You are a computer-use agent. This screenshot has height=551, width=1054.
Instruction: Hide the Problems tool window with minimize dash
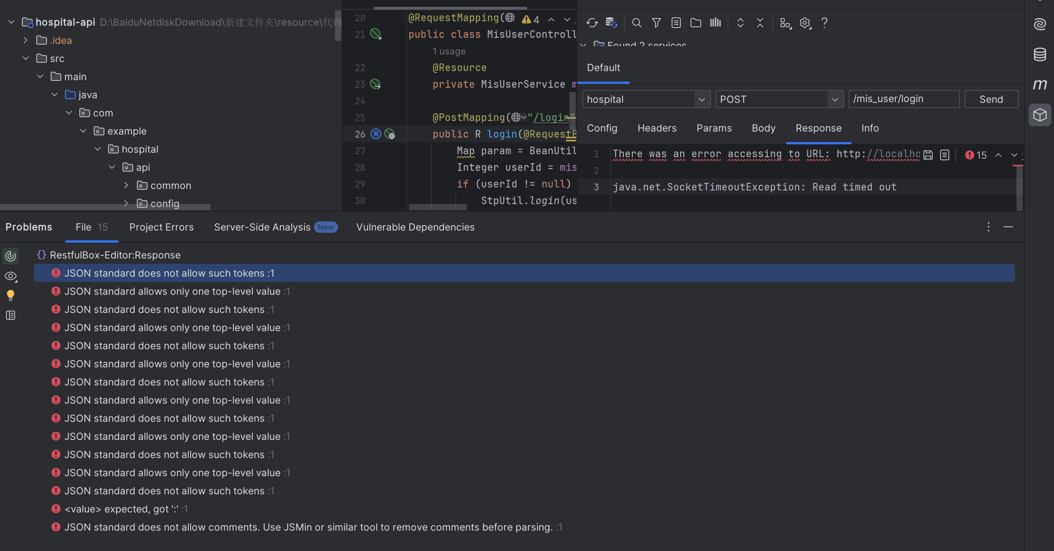(1008, 227)
